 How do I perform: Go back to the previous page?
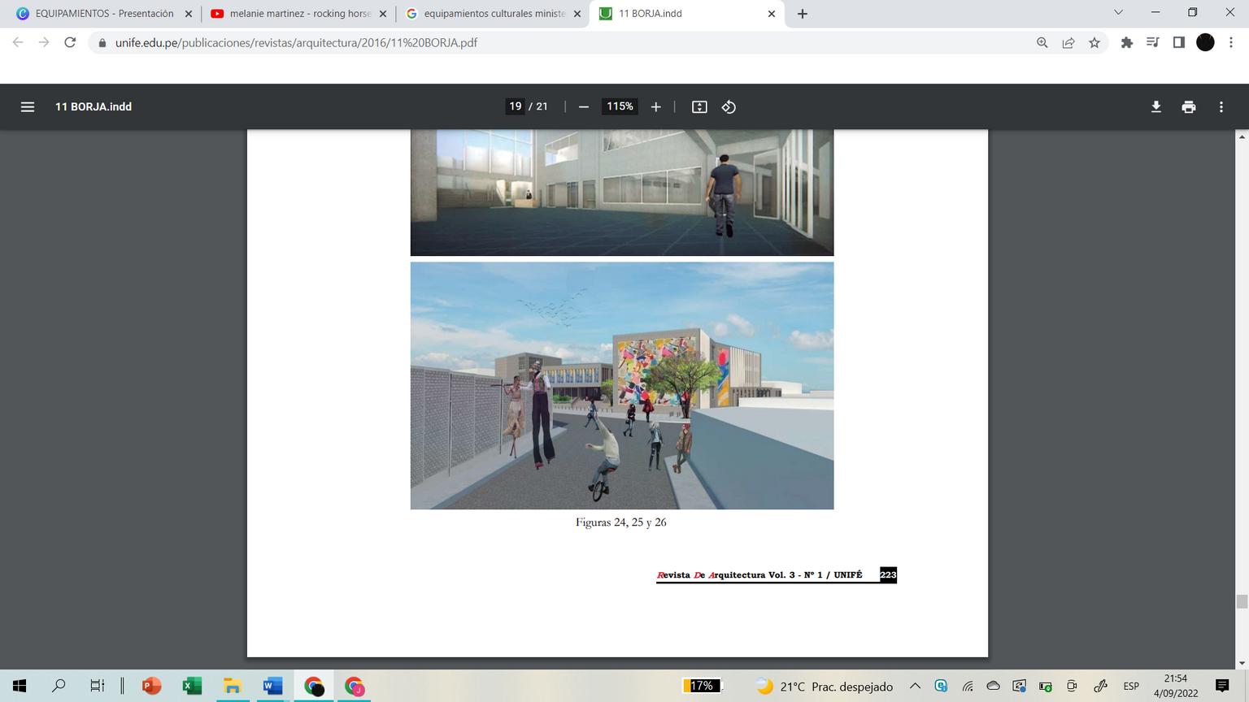[18, 42]
